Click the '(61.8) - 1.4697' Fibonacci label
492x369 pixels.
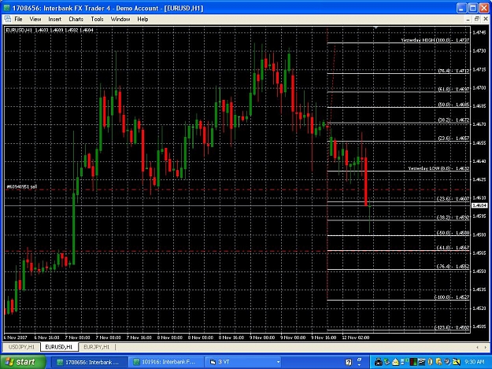pos(453,90)
